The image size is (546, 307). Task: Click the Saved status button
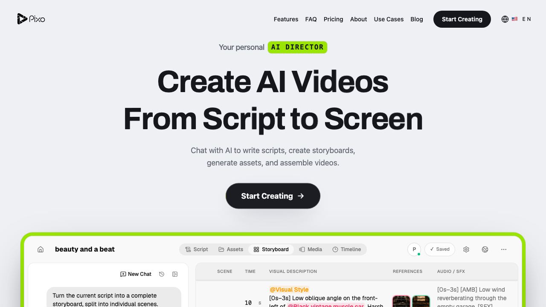pos(440,249)
